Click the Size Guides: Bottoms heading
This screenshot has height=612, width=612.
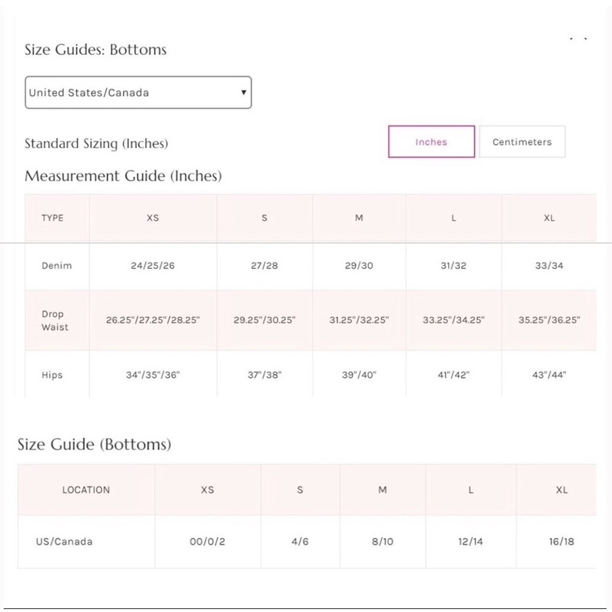[x=95, y=50]
